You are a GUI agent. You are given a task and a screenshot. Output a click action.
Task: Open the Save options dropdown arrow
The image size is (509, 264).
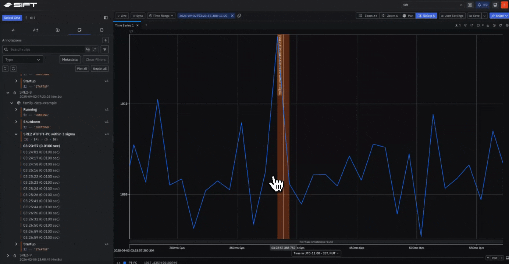tap(484, 16)
